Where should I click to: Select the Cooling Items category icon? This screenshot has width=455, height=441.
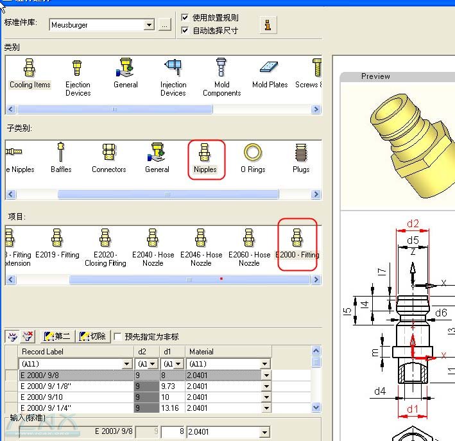(x=30, y=74)
